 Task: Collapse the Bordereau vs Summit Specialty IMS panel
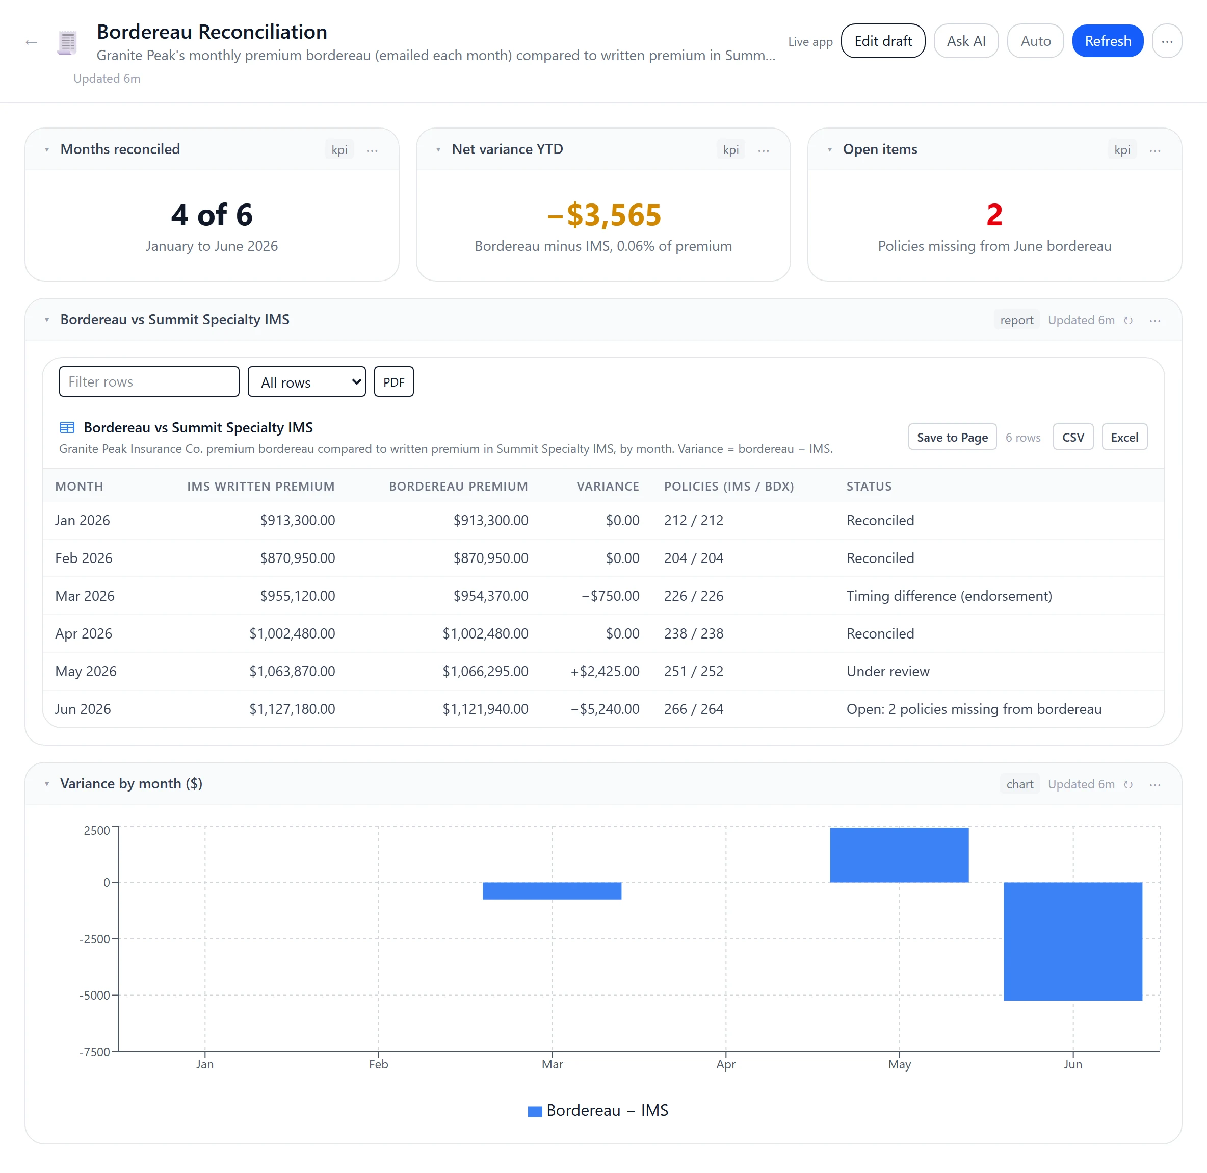coord(47,320)
